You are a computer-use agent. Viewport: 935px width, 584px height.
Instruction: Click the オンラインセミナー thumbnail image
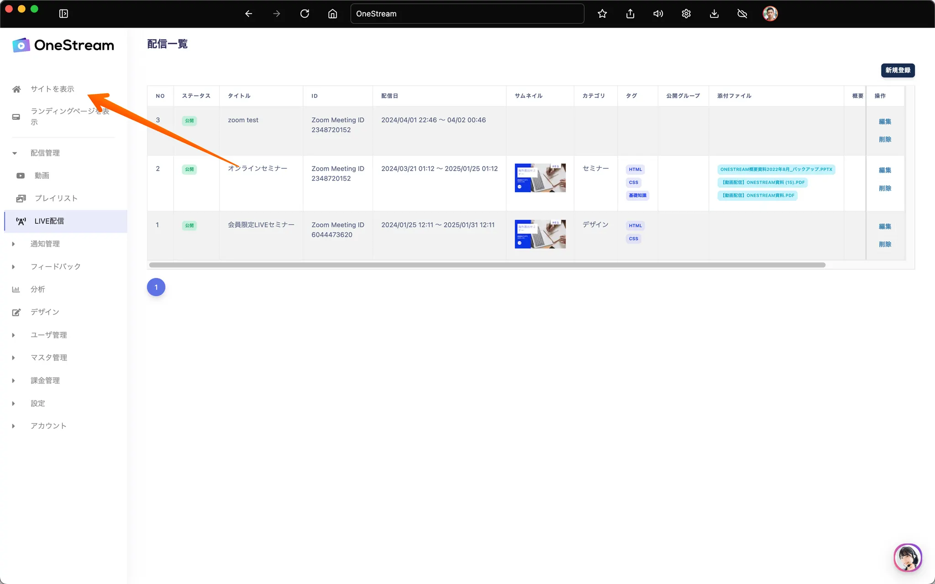540,178
